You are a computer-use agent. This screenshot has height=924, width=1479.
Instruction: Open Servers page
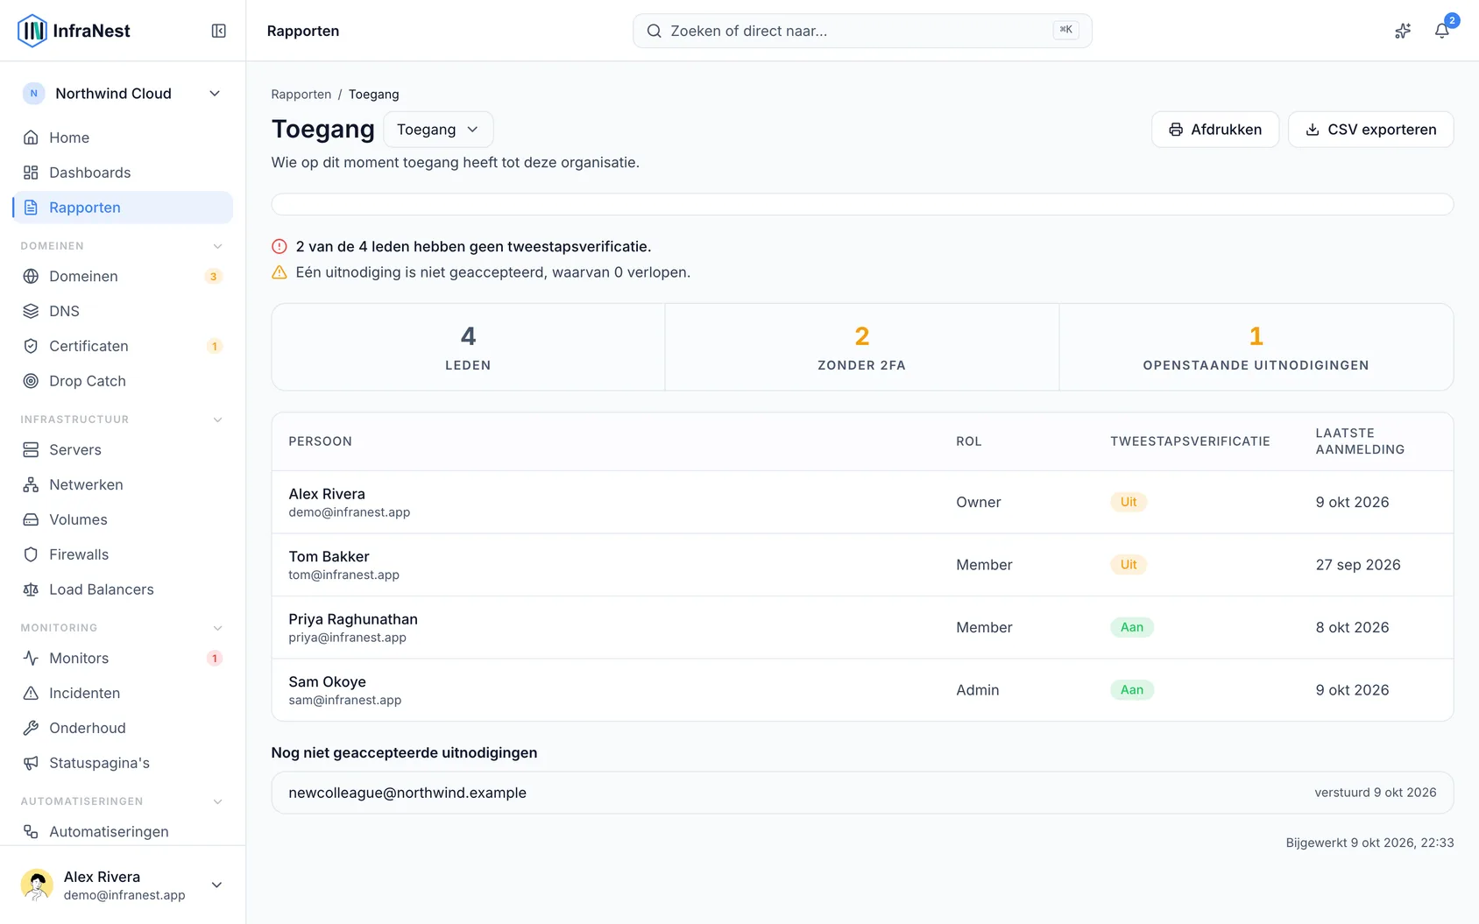pyautogui.click(x=123, y=449)
